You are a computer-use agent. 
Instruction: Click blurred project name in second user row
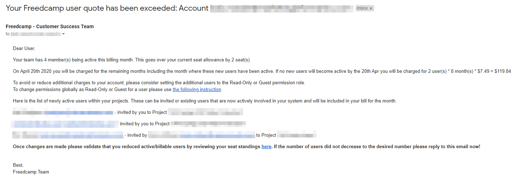point(208,124)
